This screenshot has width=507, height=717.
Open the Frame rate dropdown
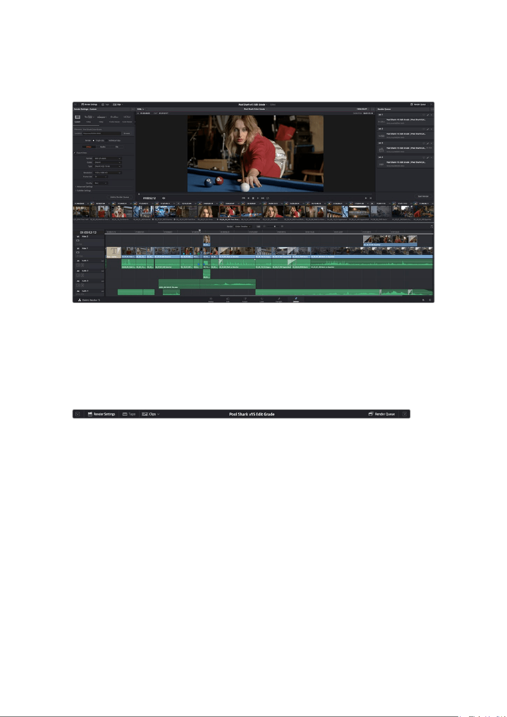point(101,177)
